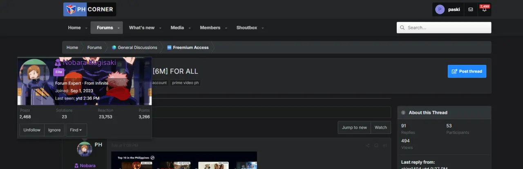The image size is (523, 169).
Task: Click the Last seen ytd 2:36 PM text
Action: pos(77,98)
